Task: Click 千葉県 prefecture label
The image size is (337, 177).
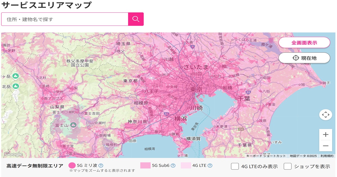Action: 245,145
